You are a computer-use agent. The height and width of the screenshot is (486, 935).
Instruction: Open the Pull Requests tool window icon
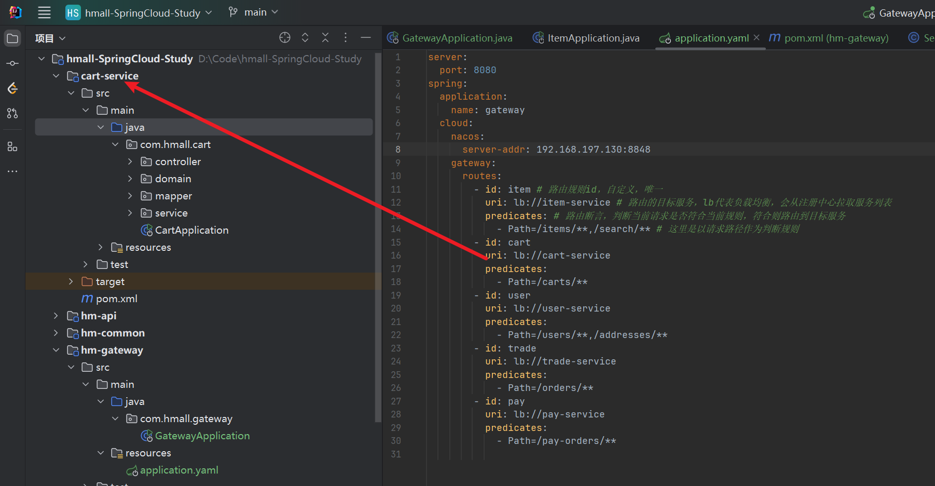pos(12,113)
